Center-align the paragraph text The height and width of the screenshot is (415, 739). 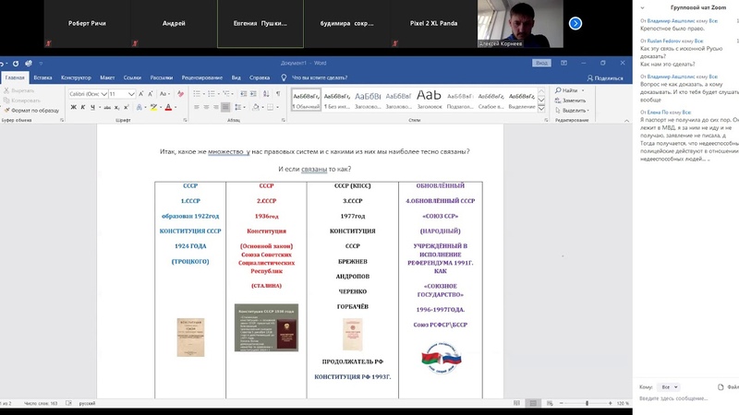tap(207, 106)
